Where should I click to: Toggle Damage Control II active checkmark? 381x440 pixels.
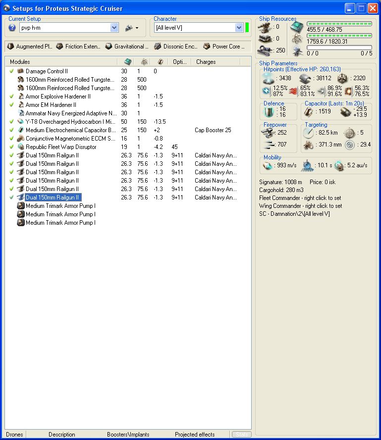coord(11,71)
